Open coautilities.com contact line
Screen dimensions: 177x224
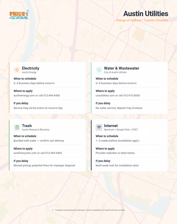coord(118,95)
